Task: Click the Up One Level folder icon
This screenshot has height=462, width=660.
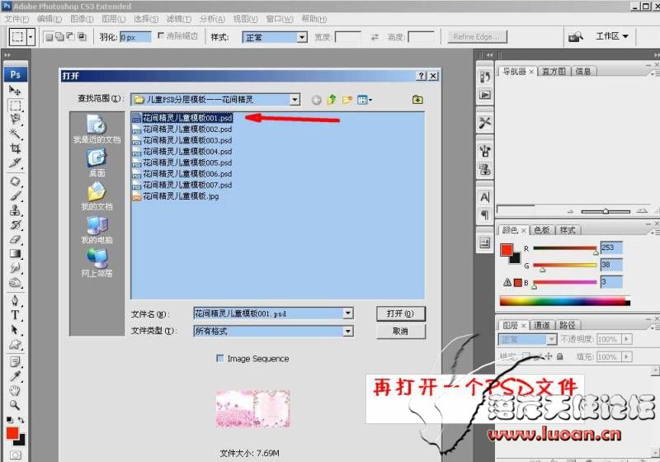Action: 332,100
